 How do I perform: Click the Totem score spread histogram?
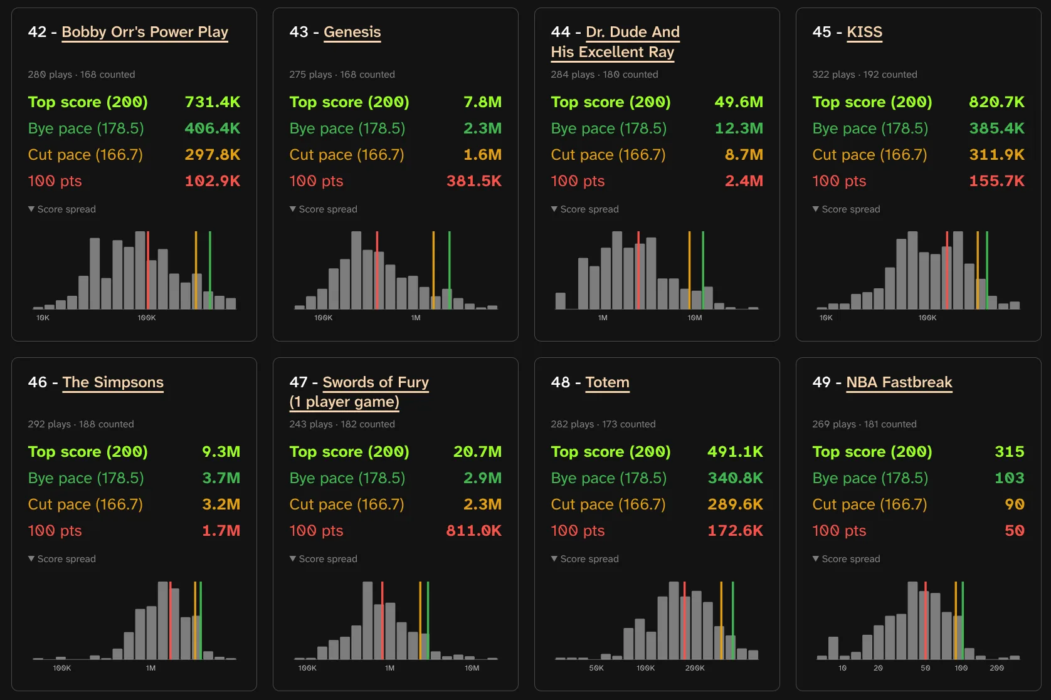point(657,625)
